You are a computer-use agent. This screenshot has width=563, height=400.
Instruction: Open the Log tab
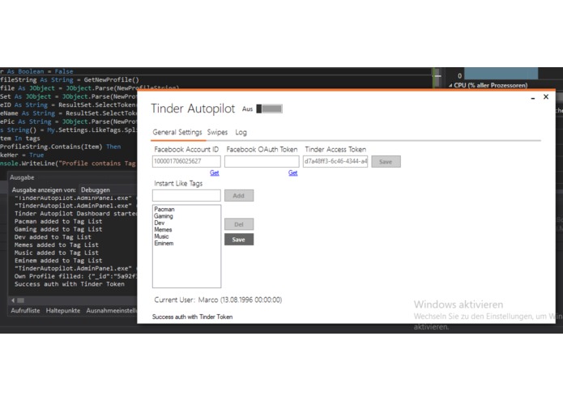241,132
